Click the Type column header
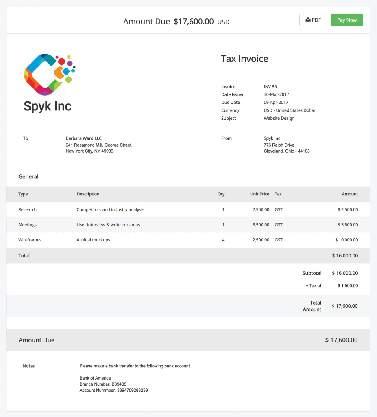The image size is (377, 417). click(23, 194)
